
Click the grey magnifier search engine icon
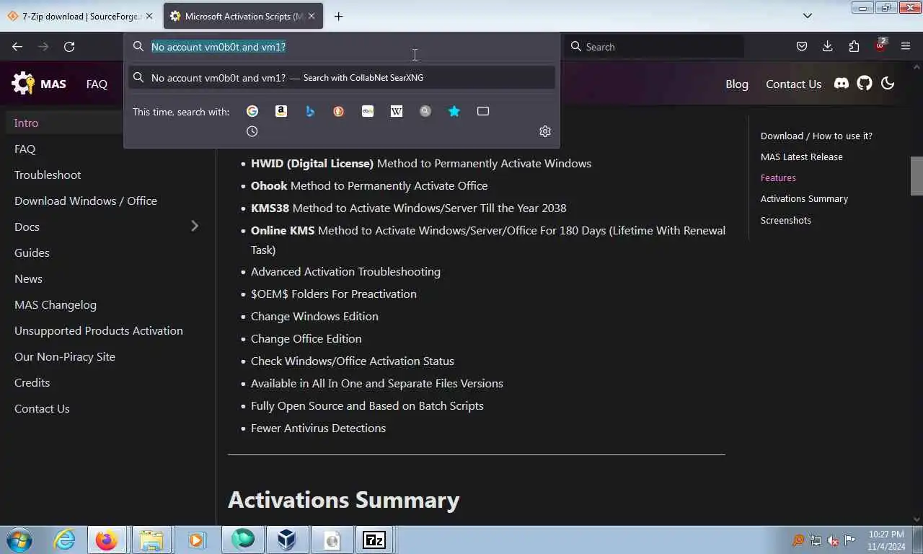[x=425, y=111]
